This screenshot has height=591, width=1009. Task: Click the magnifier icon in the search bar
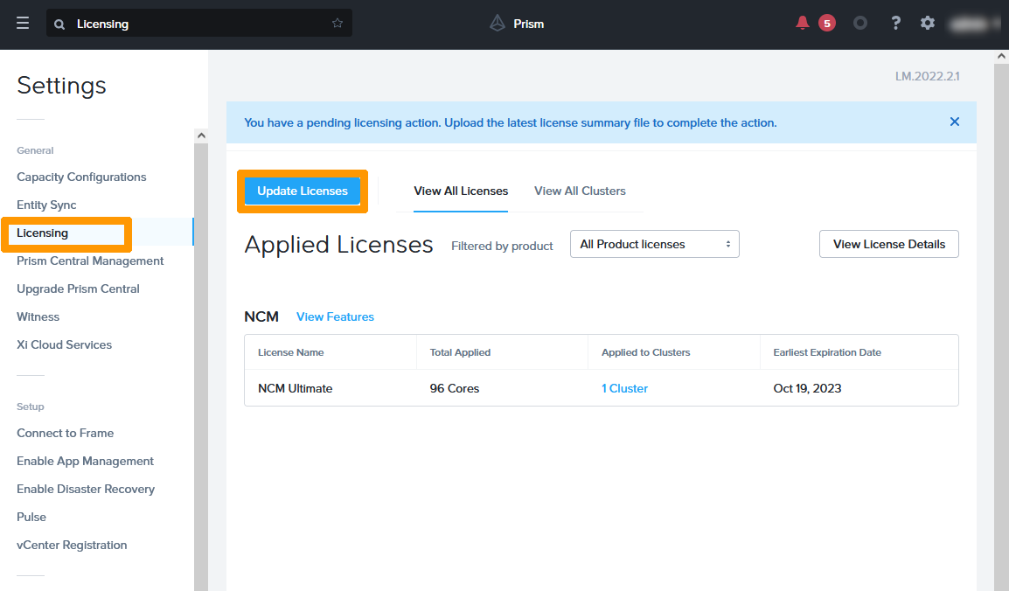tap(59, 24)
